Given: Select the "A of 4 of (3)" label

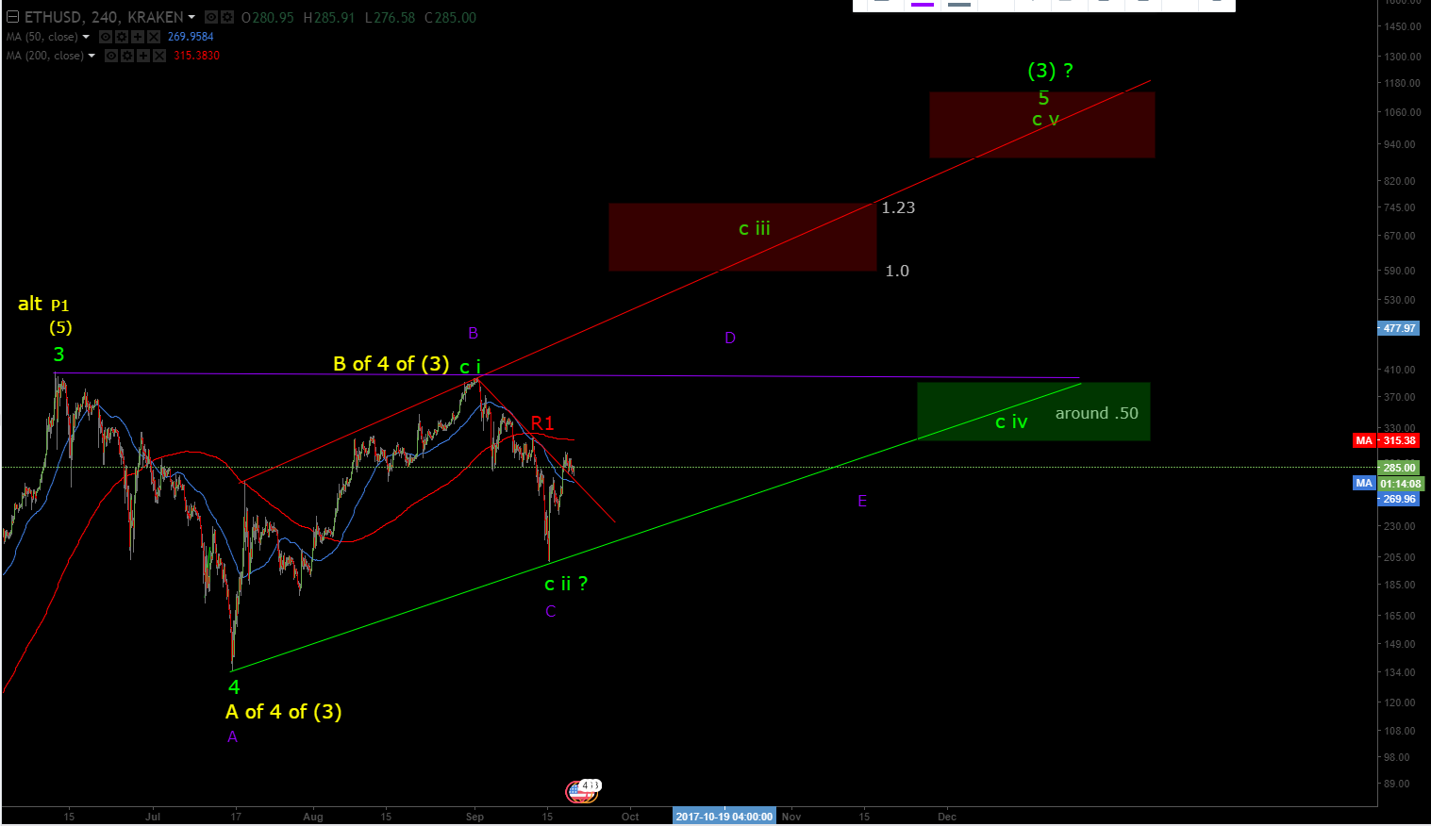Looking at the screenshot, I should click(283, 712).
